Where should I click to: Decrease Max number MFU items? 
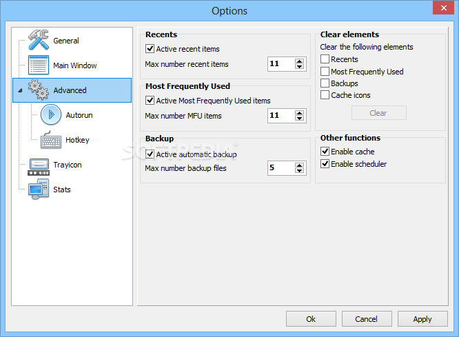[x=299, y=119]
